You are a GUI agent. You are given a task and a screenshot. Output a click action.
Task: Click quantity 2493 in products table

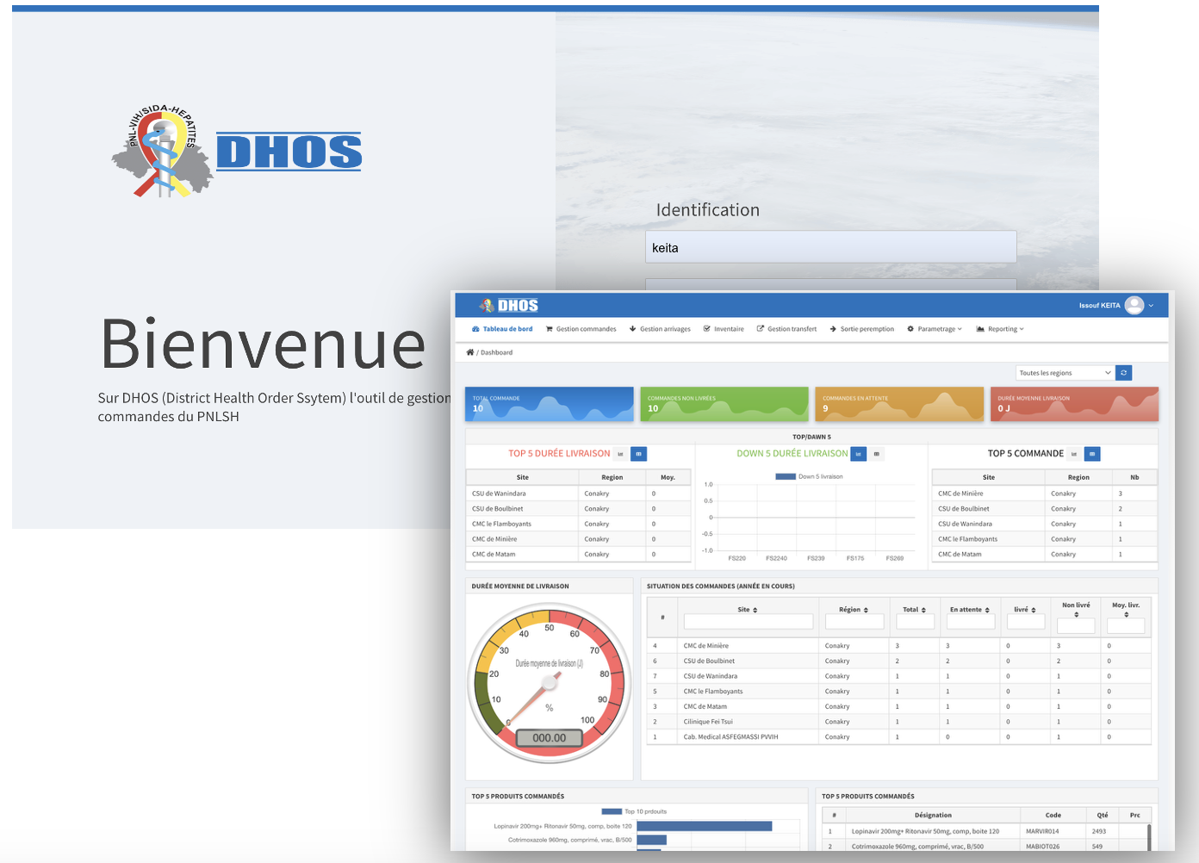[1098, 831]
